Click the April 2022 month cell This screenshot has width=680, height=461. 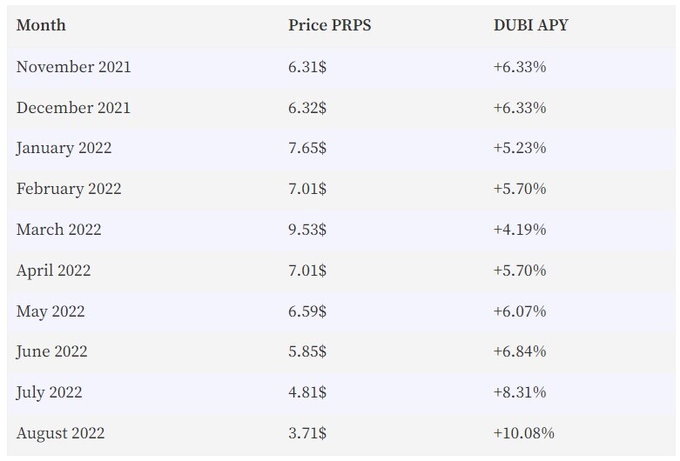tap(54, 271)
